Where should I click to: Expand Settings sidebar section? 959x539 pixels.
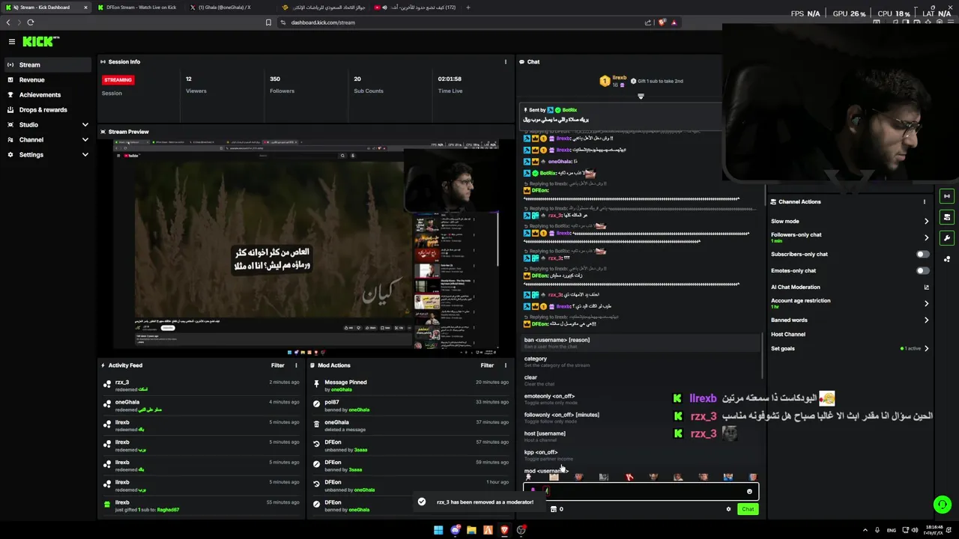point(85,155)
